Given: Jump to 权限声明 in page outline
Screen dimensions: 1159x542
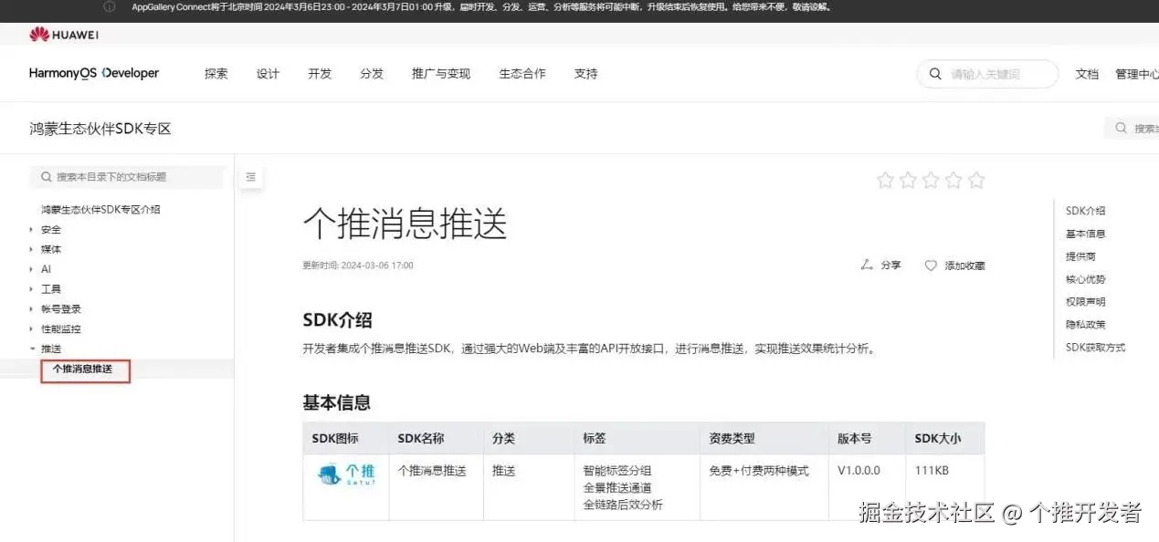Looking at the screenshot, I should click(1085, 302).
